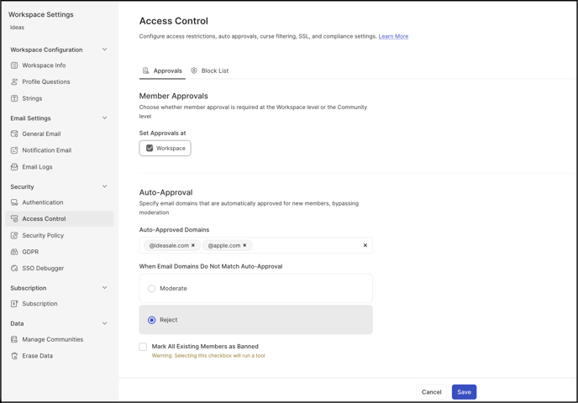
Task: Click the GDPR icon in Security section
Action: (x=14, y=252)
